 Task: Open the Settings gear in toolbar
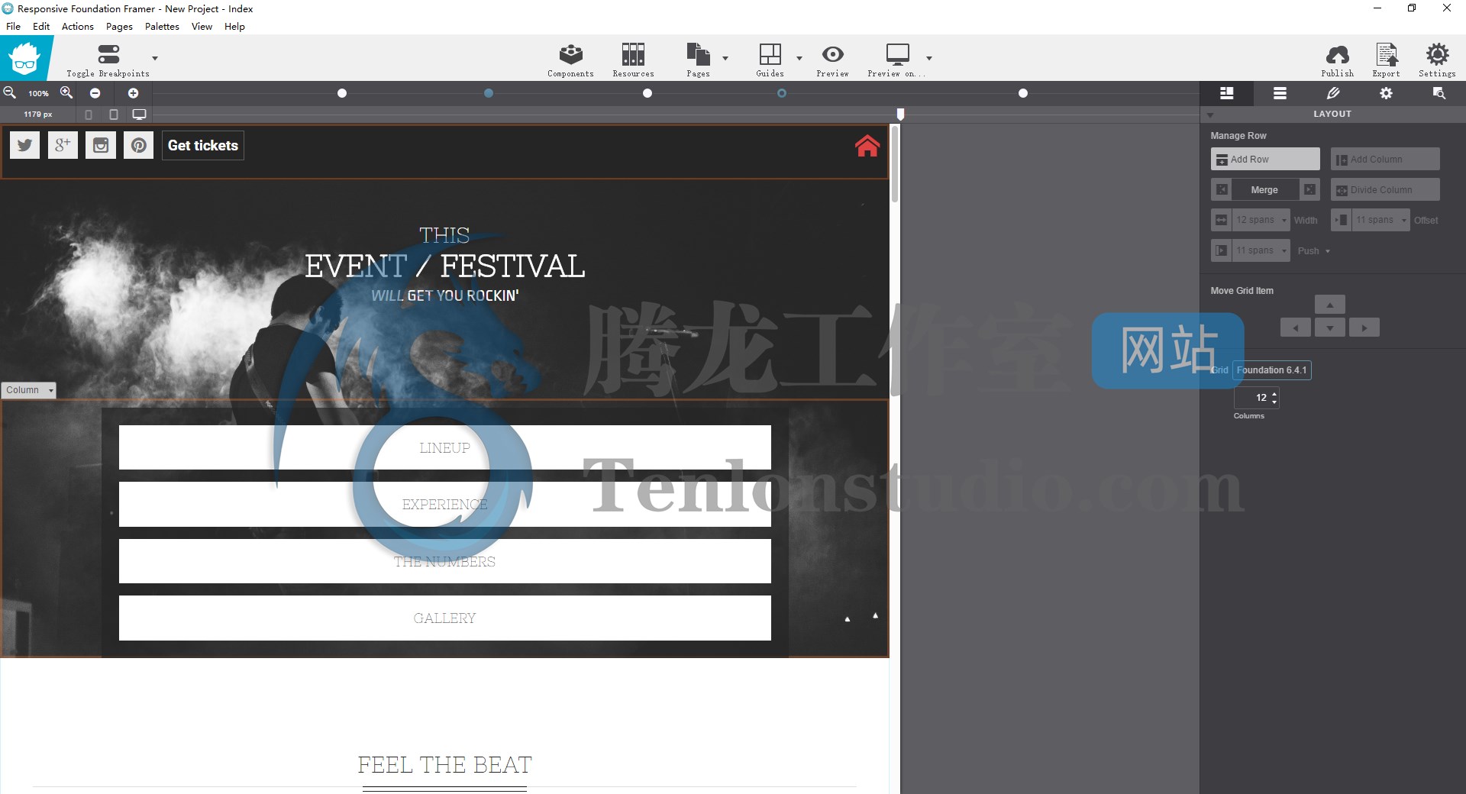(x=1437, y=60)
